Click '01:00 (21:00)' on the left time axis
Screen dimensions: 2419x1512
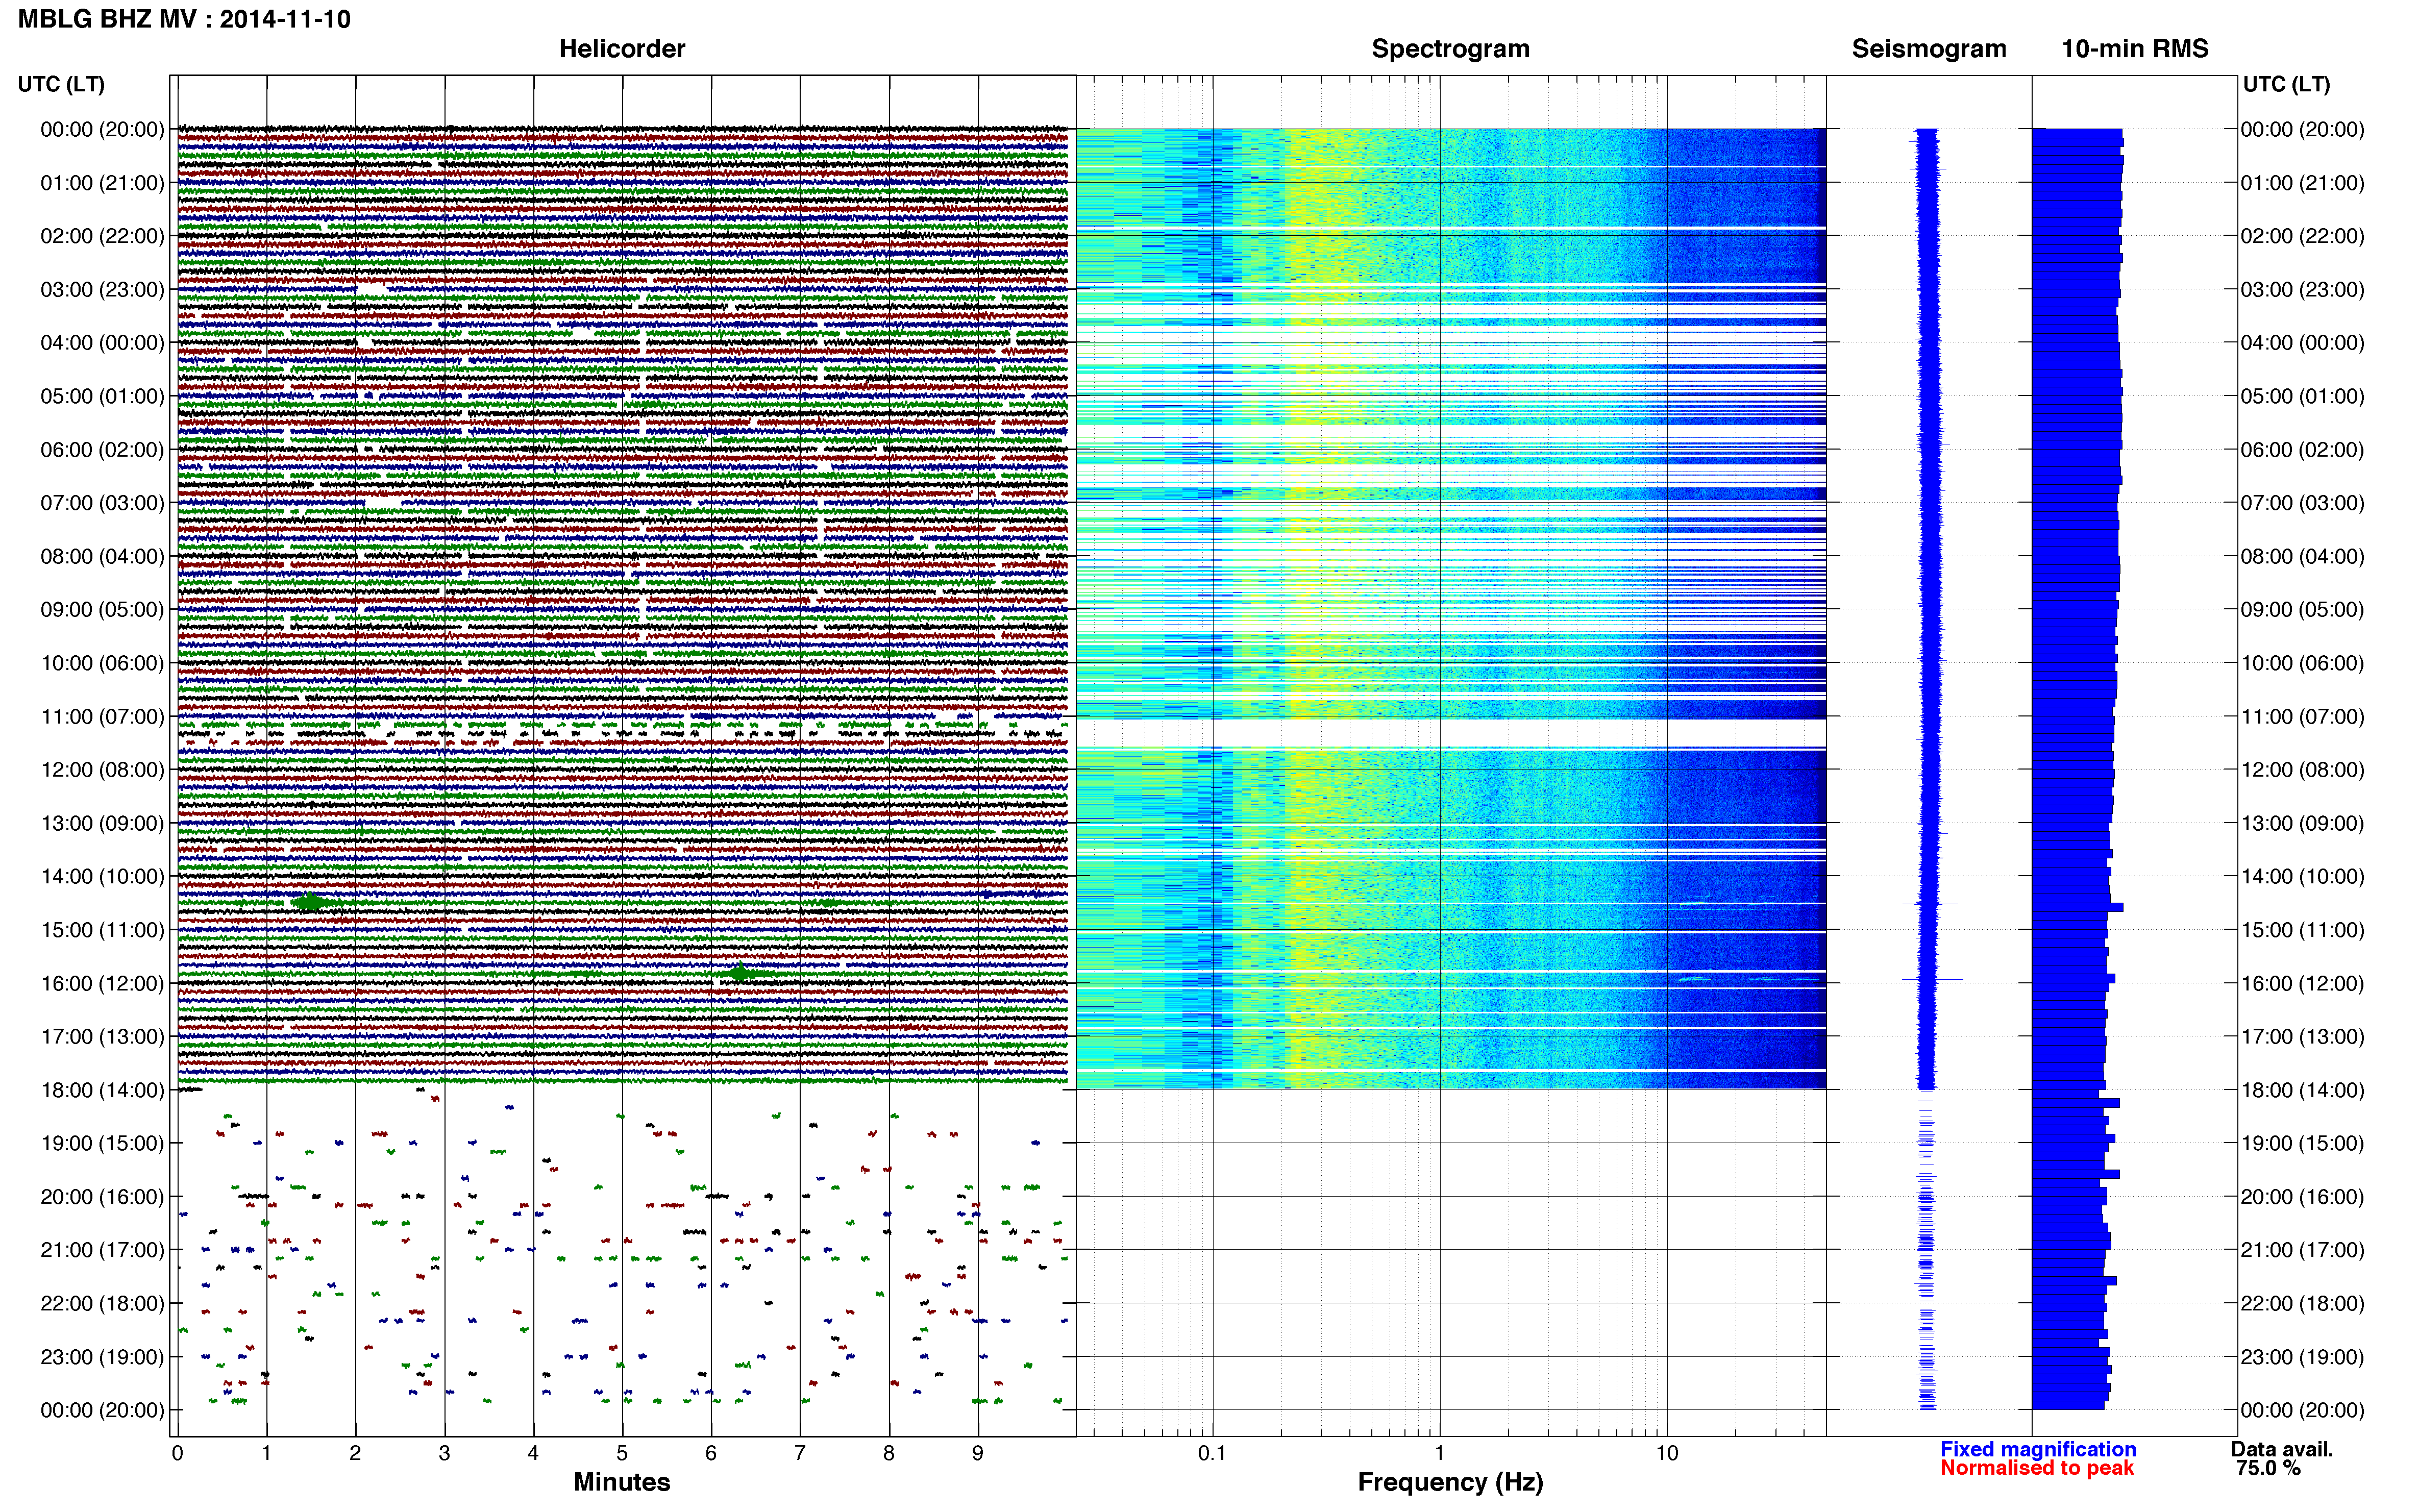tap(102, 183)
